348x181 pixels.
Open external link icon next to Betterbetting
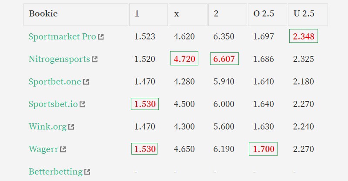pyautogui.click(x=87, y=172)
